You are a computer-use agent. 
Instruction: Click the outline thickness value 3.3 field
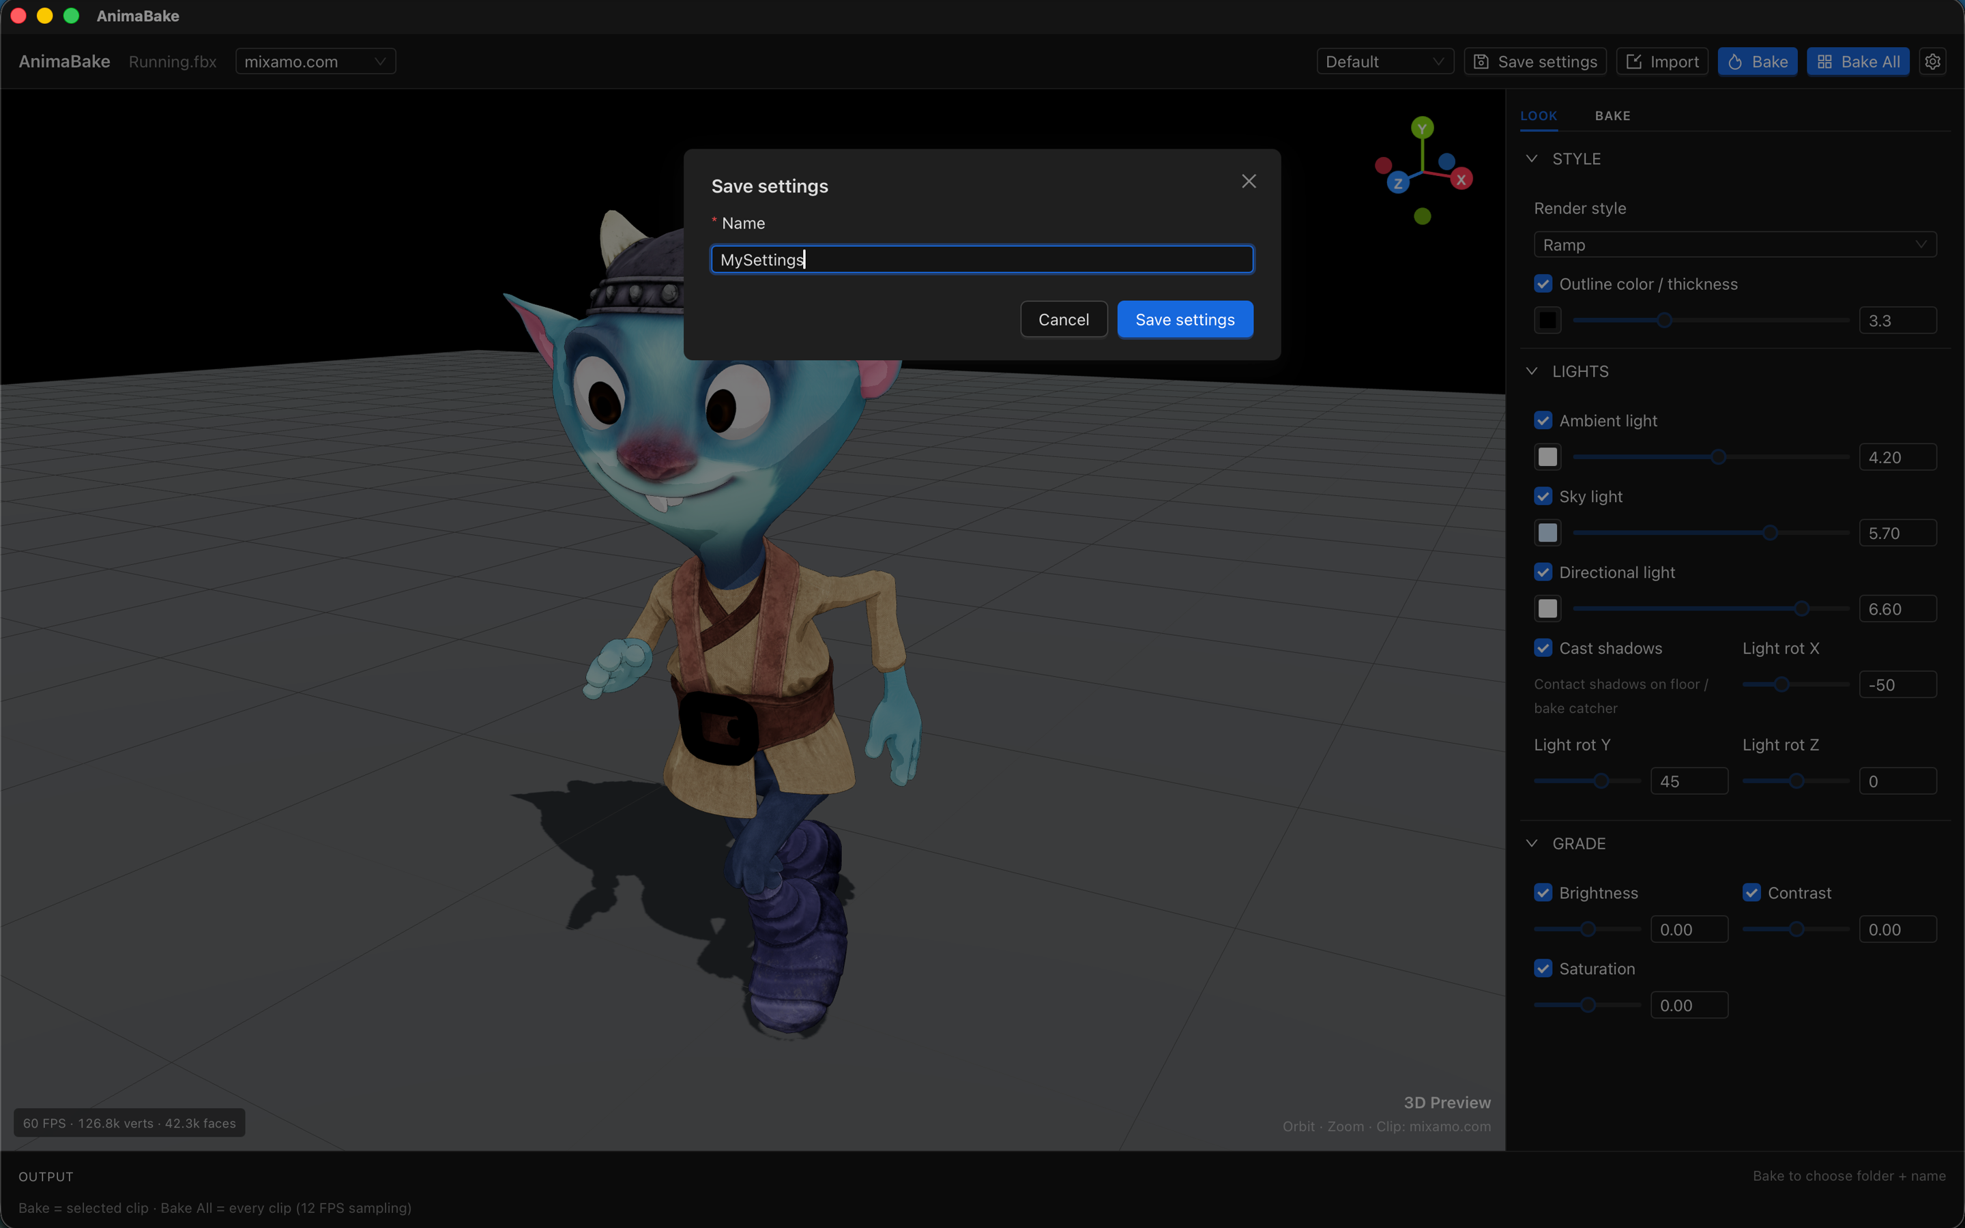(x=1897, y=320)
